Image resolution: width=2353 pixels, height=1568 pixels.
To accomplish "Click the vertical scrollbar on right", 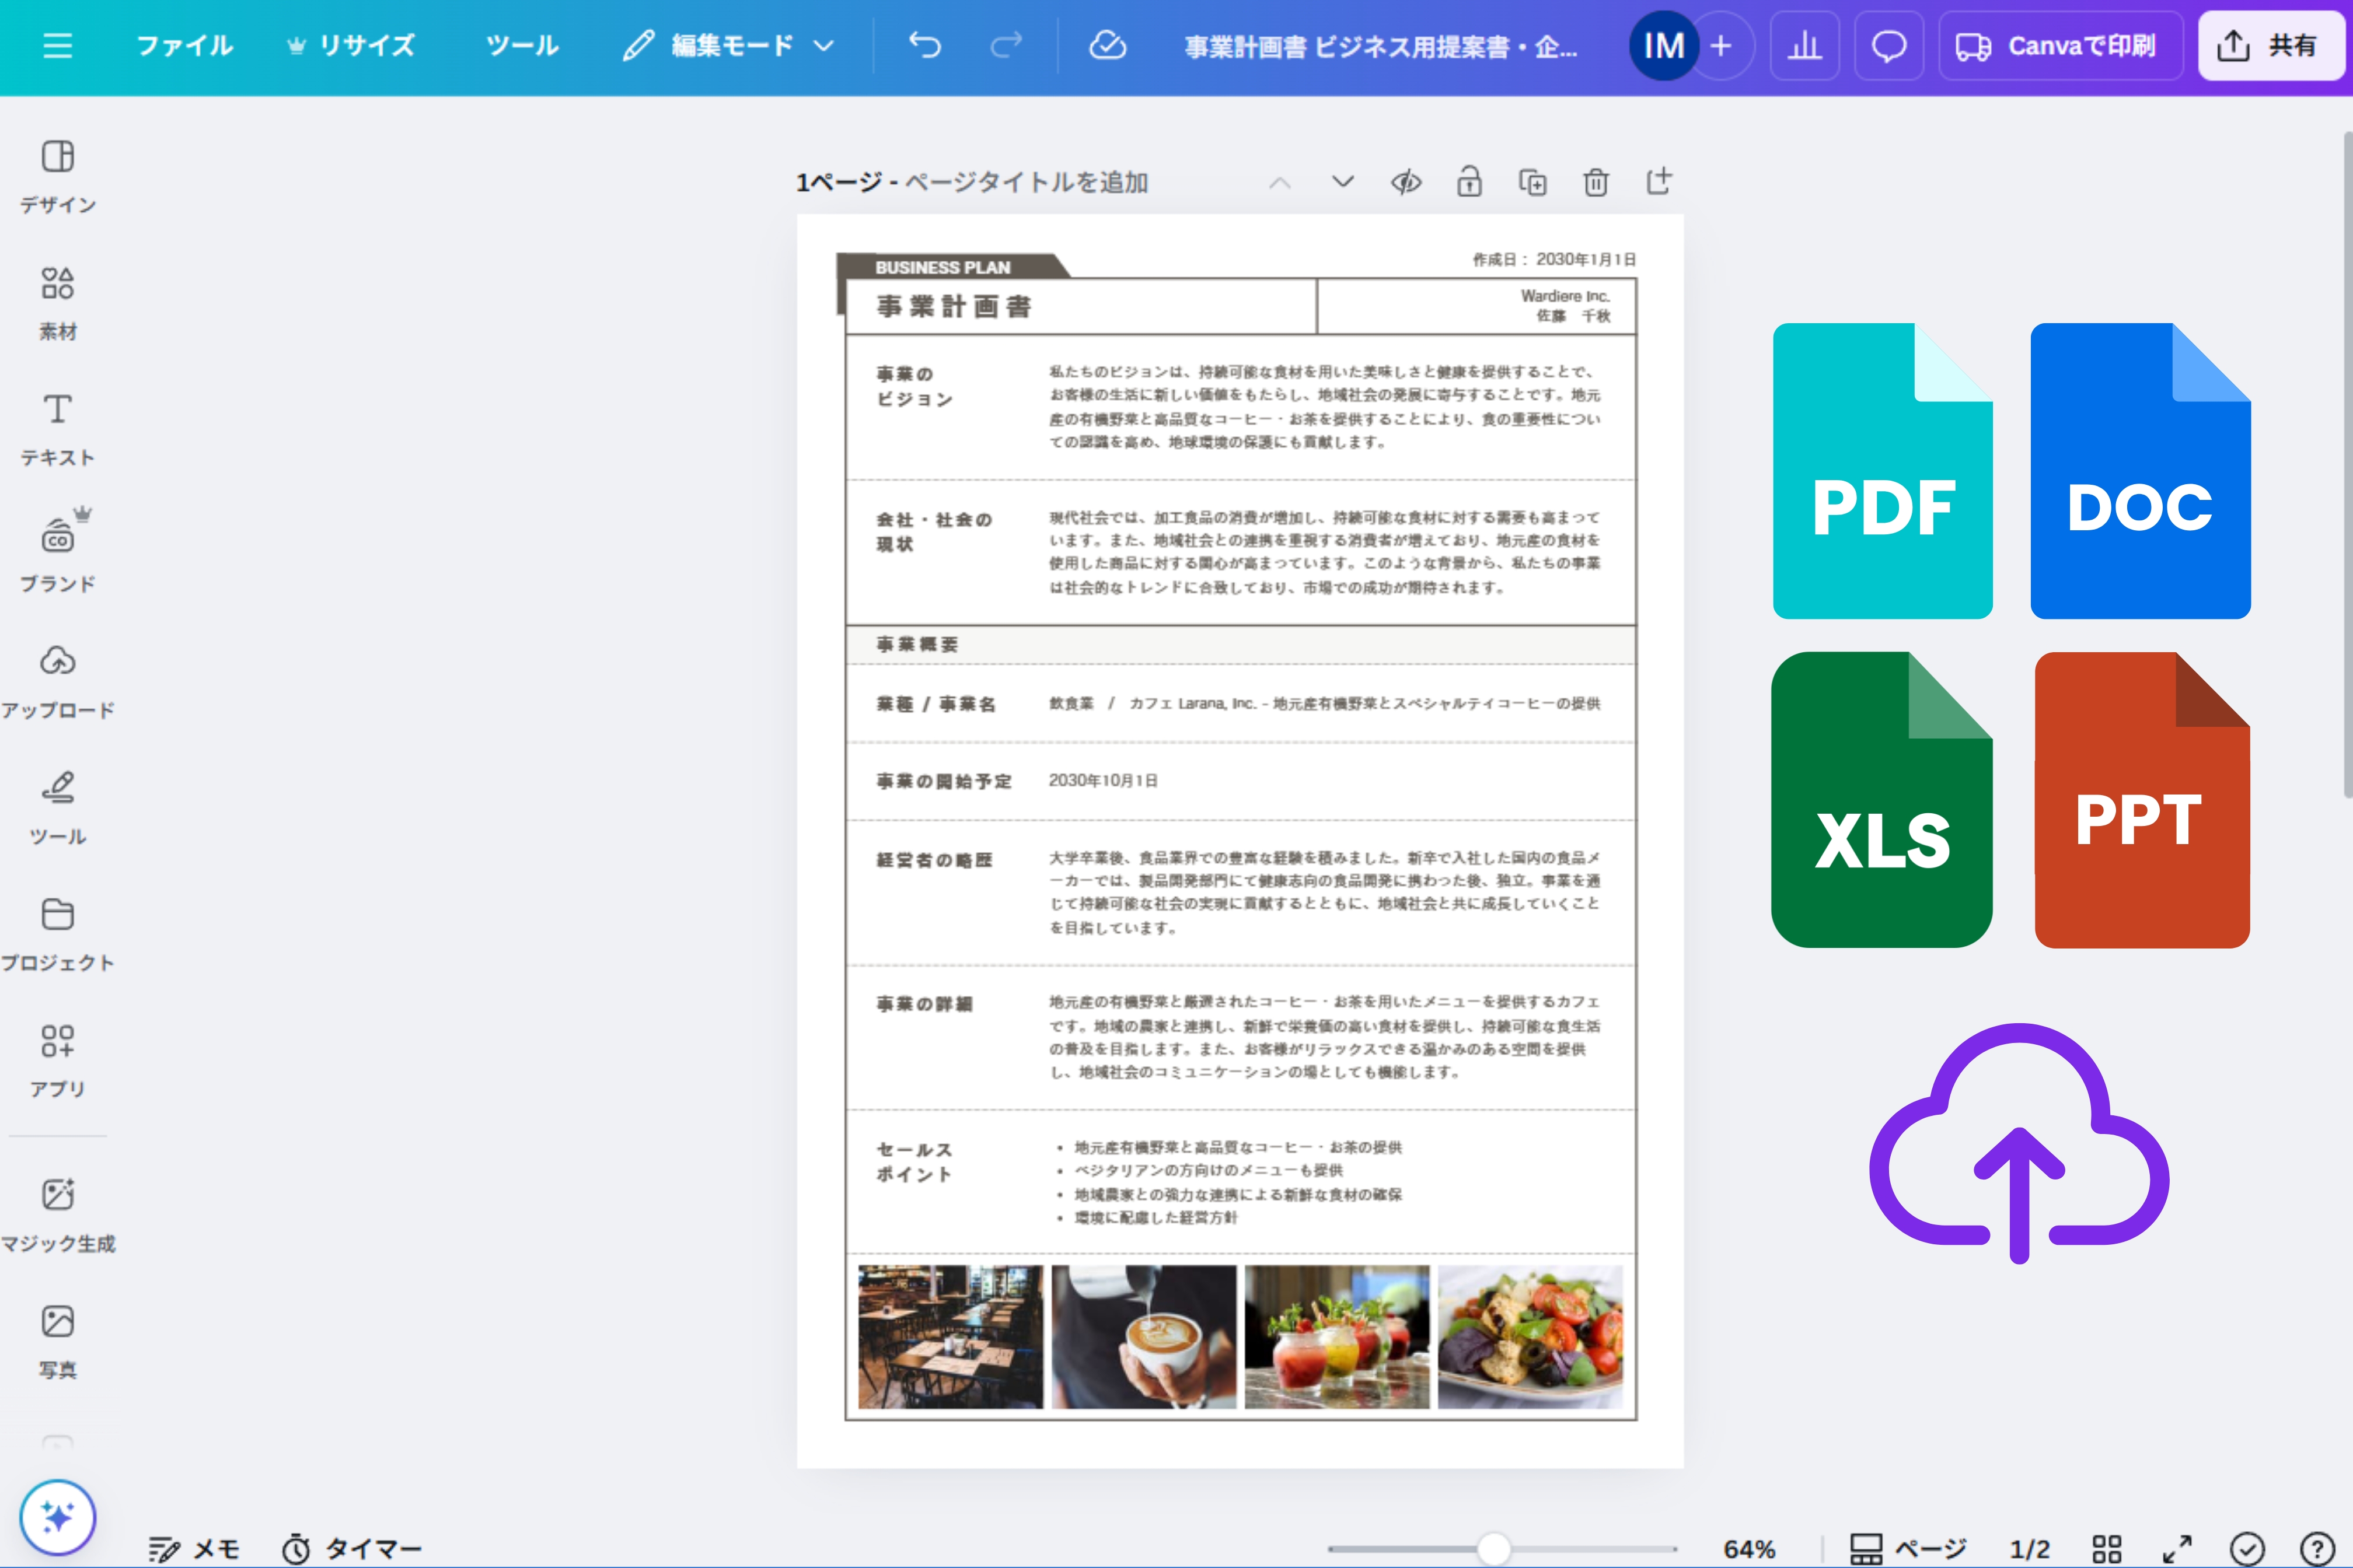I will pos(2347,465).
